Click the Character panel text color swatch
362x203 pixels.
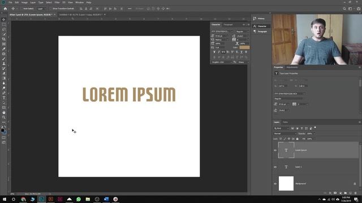click(244, 47)
